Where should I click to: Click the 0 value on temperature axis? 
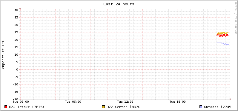[x=17, y=69]
